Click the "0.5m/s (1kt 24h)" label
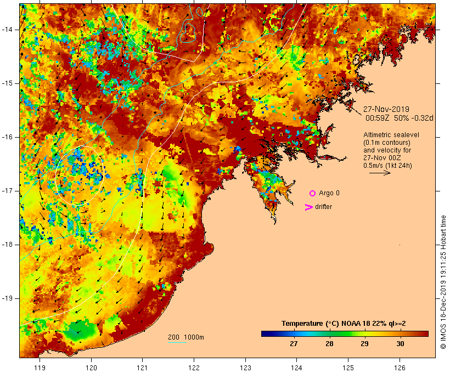 click(387, 166)
